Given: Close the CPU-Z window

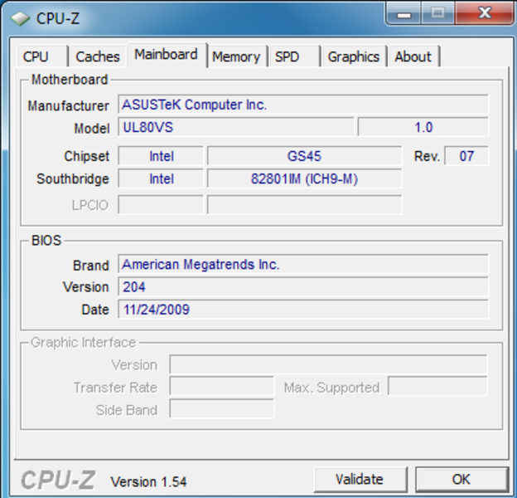Looking at the screenshot, I should (485, 13).
